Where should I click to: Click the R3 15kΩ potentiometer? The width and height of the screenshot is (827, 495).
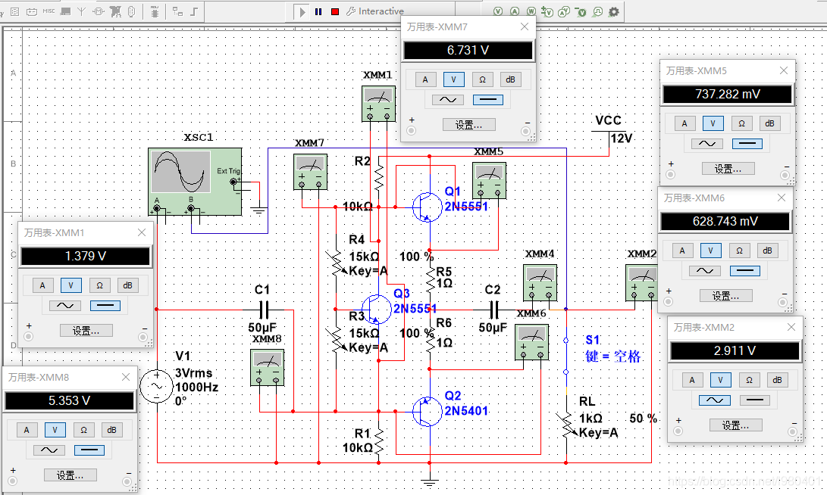point(336,340)
